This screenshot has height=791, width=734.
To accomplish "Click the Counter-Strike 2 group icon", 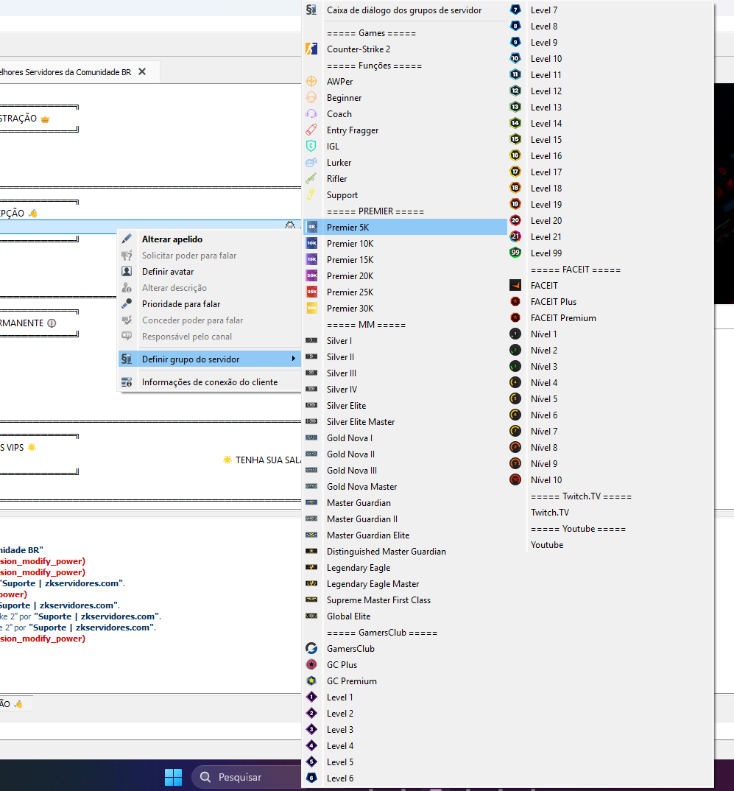I will coord(311,49).
